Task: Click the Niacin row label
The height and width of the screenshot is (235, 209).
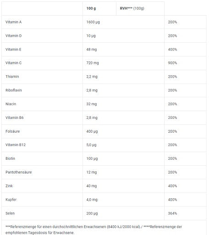Action: coord(11,104)
